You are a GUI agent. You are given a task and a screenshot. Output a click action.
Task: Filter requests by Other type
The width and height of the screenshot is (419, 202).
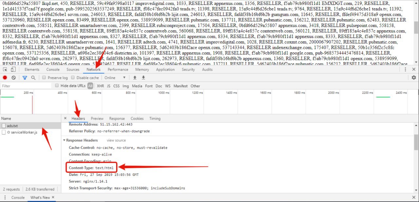pos(195,86)
